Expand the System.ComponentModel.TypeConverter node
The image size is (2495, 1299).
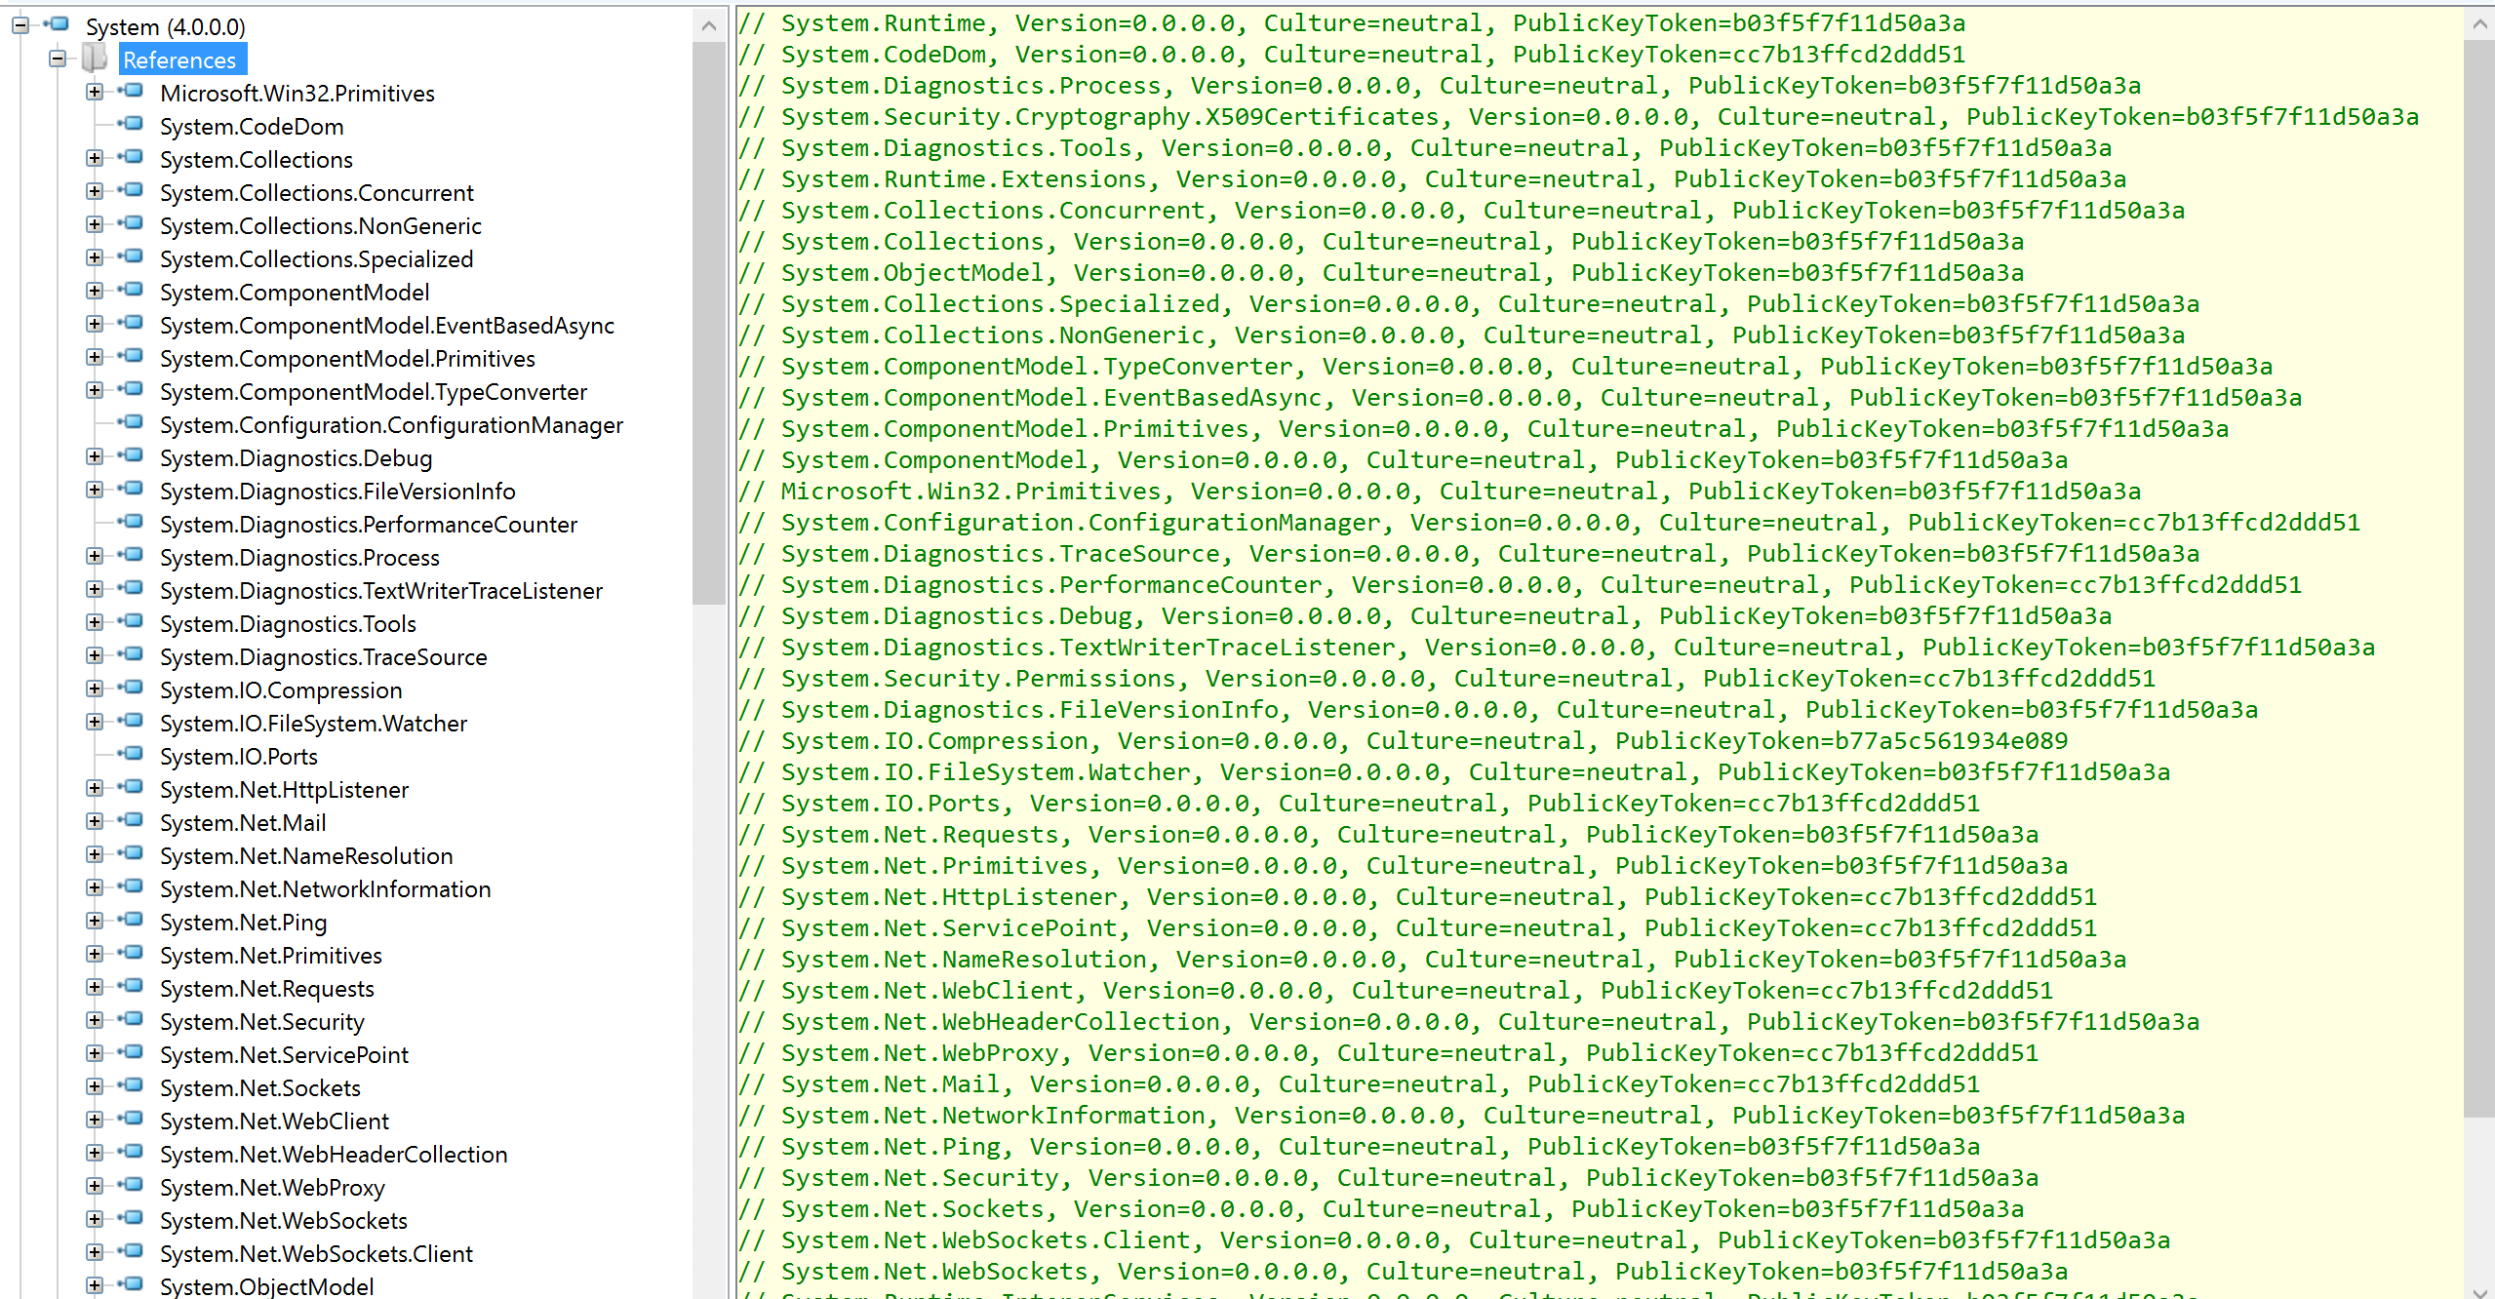95,390
